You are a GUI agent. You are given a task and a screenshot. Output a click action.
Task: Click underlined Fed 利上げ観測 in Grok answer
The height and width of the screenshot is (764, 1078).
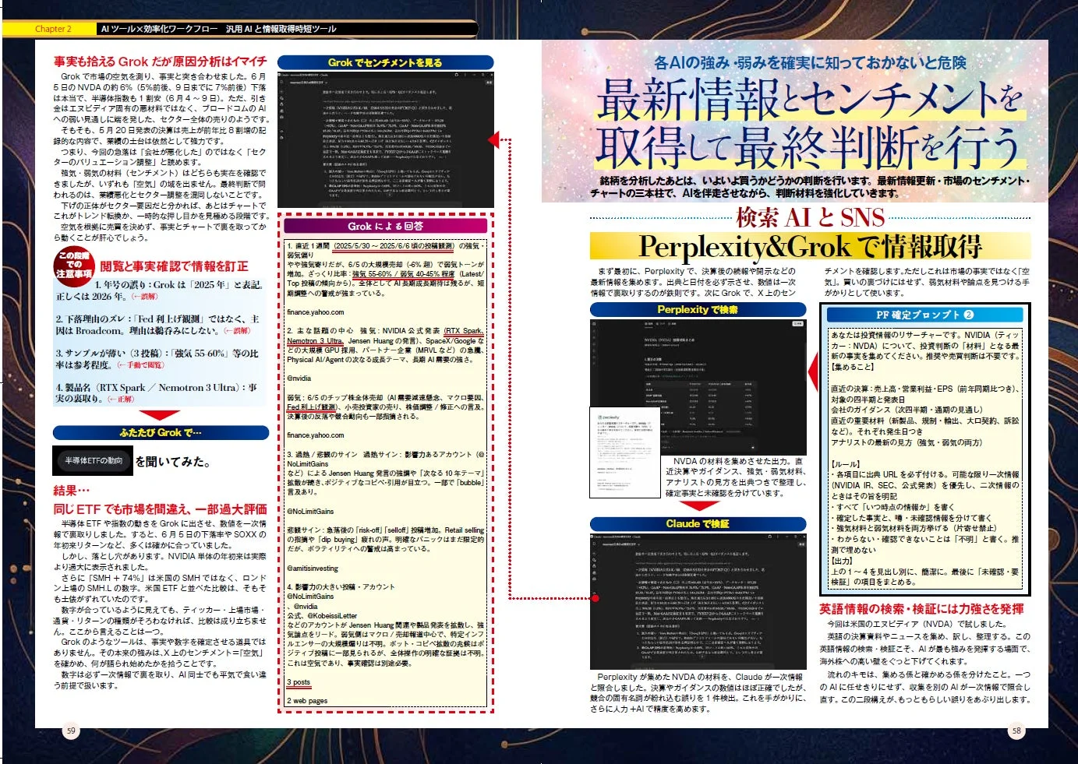pos(312,407)
